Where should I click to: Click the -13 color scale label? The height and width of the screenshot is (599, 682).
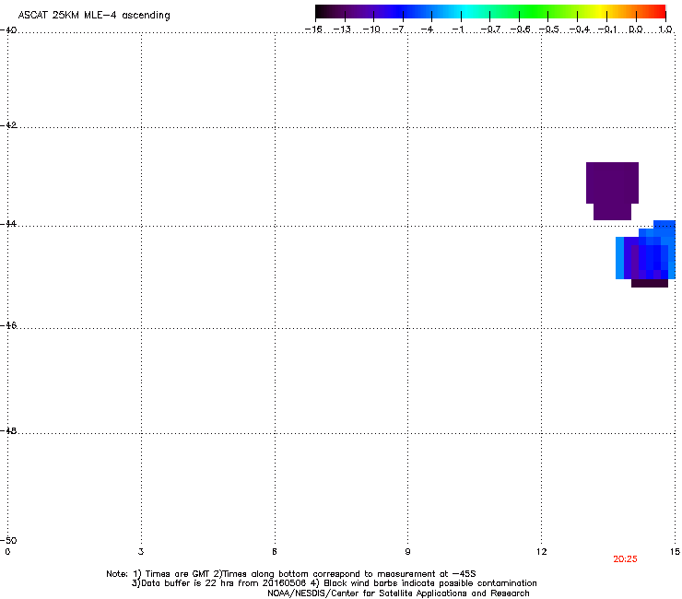pyautogui.click(x=342, y=29)
